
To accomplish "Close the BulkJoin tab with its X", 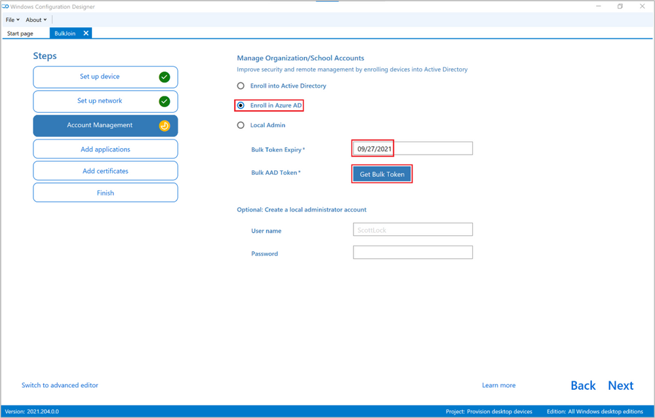I will tap(86, 33).
